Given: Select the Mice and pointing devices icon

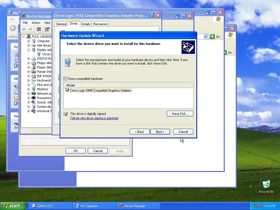Looking at the screenshot, I should point(34,85).
